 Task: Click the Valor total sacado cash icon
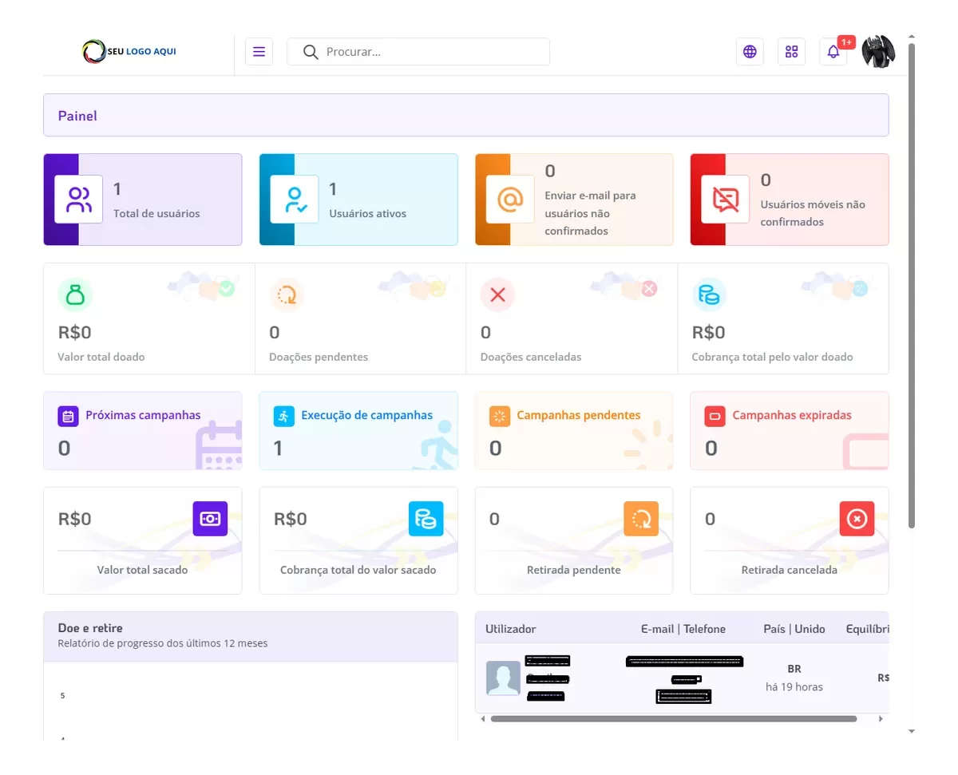point(210,519)
